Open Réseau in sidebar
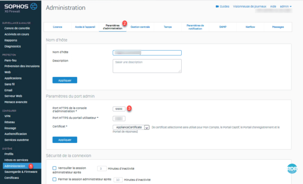 pos(10,122)
